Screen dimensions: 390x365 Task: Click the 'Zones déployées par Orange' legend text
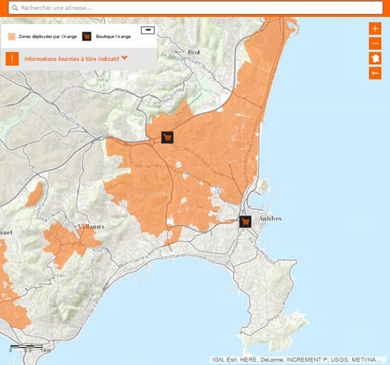tap(48, 36)
